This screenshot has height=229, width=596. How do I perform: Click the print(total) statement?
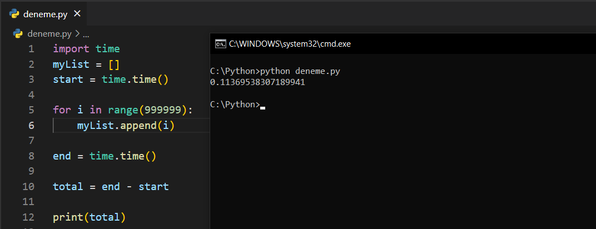click(89, 217)
